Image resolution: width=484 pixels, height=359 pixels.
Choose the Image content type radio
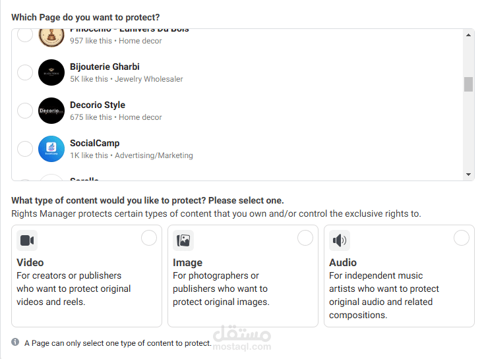[305, 238]
